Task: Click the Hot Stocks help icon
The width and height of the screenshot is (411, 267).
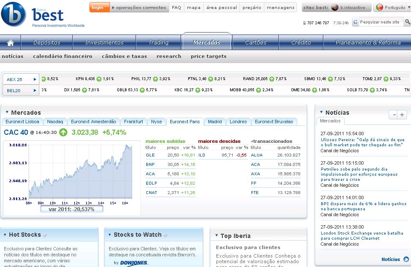Action: point(45,235)
